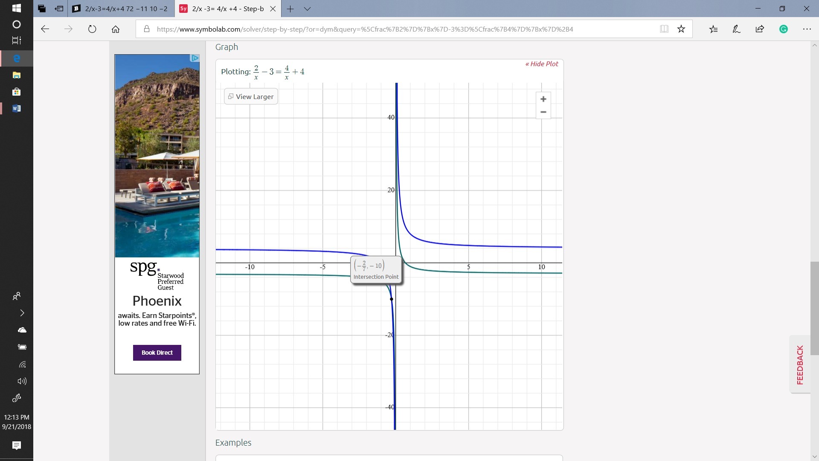
Task: Refresh the page with the reload icon
Action: (92, 29)
